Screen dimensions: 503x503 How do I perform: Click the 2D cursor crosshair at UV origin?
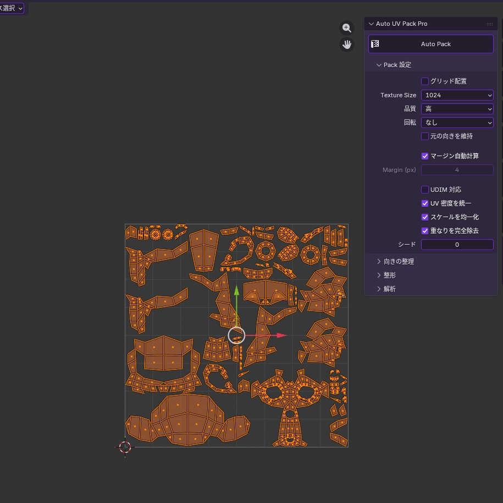(125, 446)
